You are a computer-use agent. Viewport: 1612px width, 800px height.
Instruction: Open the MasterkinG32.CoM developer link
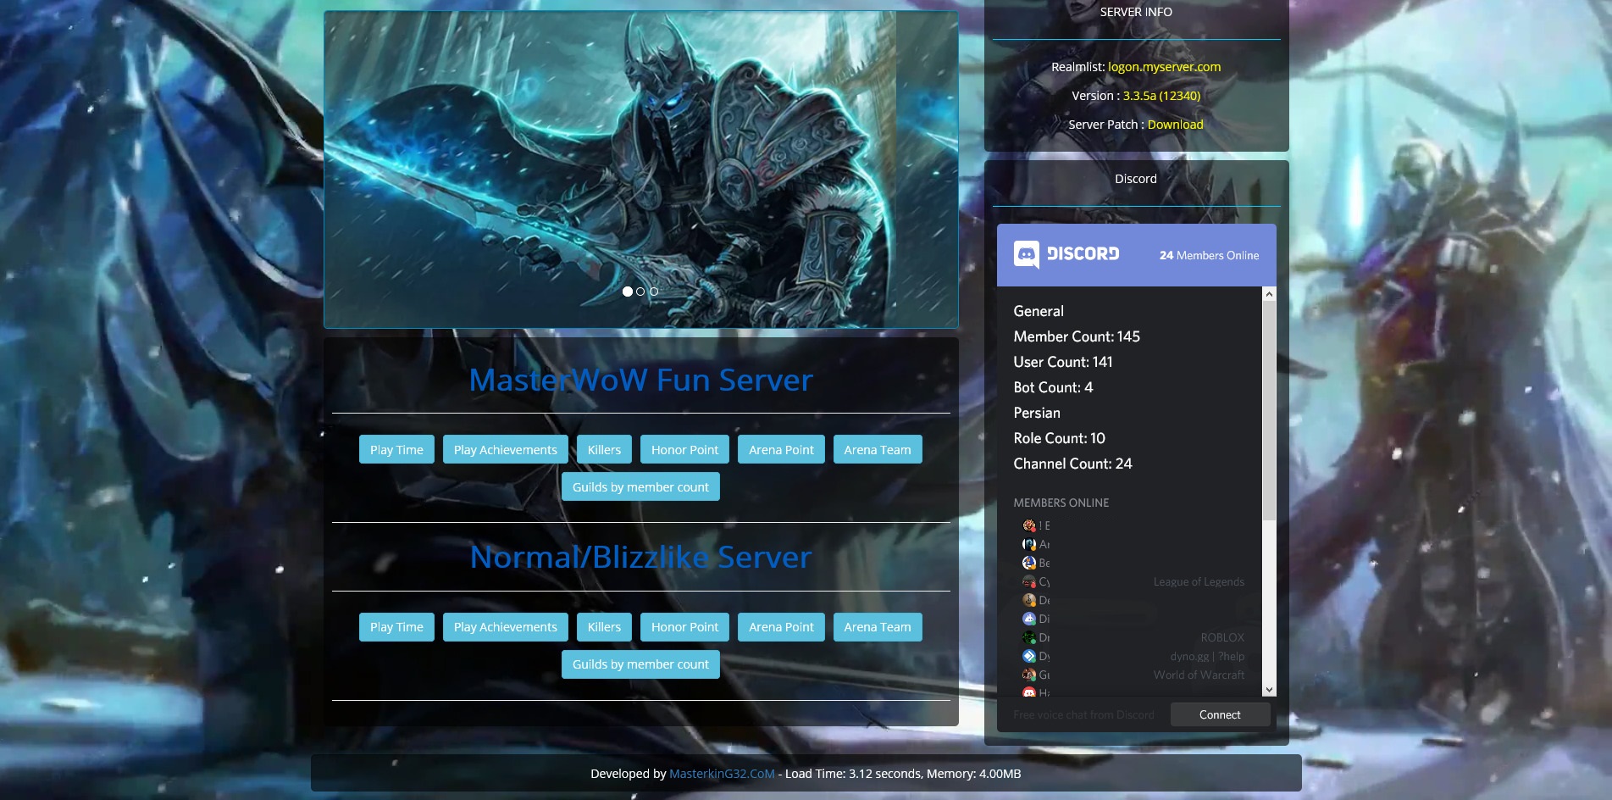click(x=722, y=774)
